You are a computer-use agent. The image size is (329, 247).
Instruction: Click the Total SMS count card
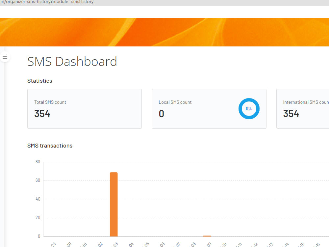pyautogui.click(x=85, y=109)
